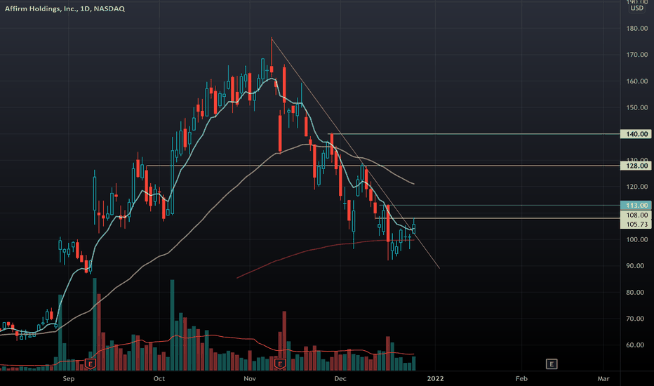Select the 128.00 price level label
Image resolution: width=654 pixels, height=386 pixels.
pyautogui.click(x=636, y=166)
